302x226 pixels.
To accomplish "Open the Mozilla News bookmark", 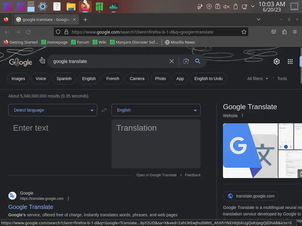I will tap(180, 42).
